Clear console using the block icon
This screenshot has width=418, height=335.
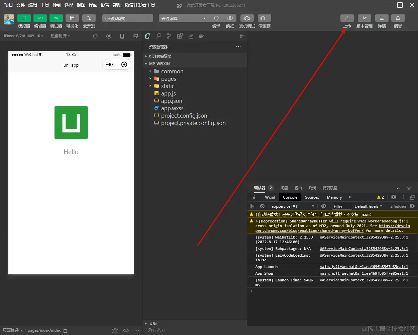[262, 206]
